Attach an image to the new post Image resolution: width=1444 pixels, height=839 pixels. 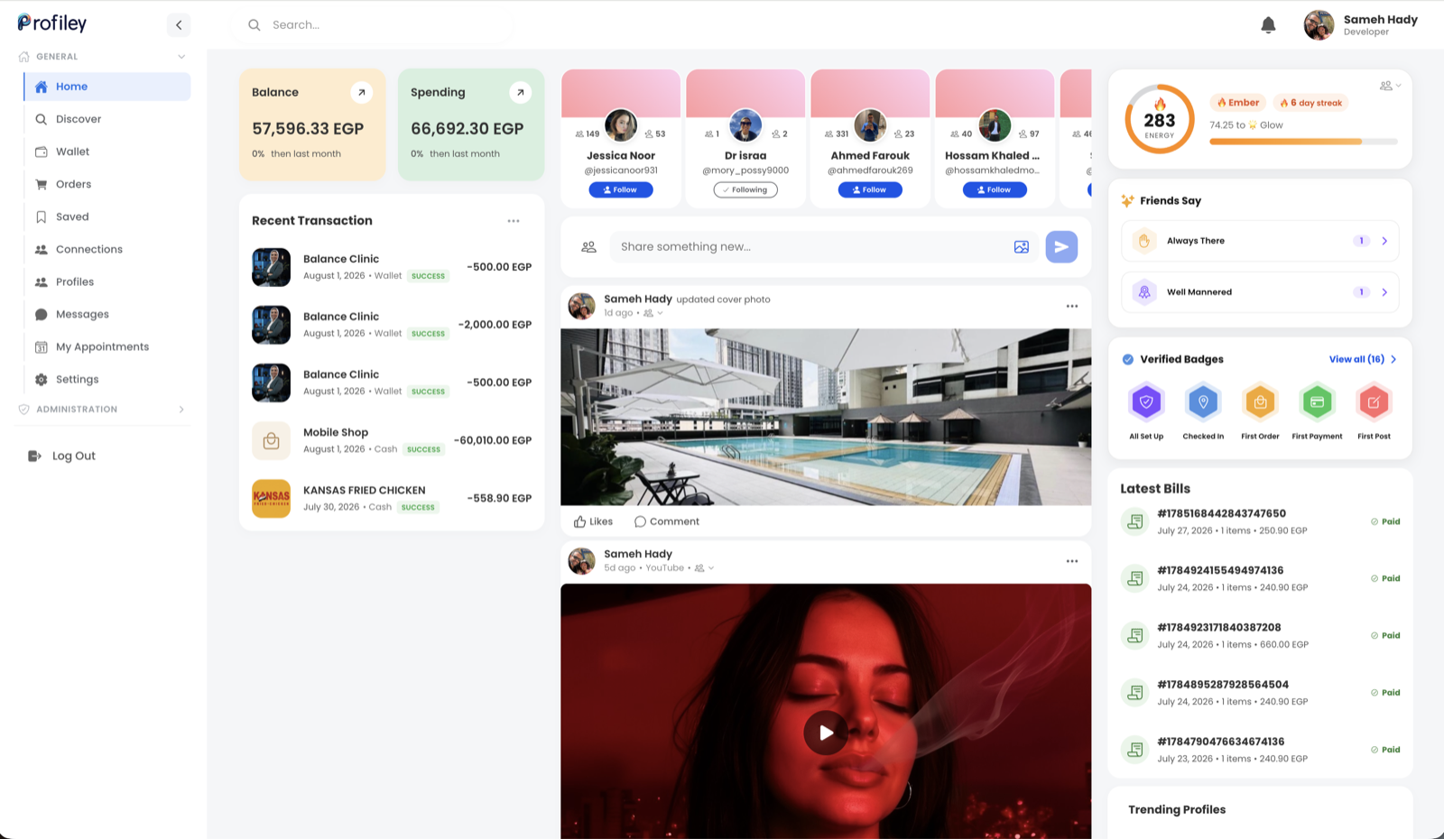coord(1021,246)
